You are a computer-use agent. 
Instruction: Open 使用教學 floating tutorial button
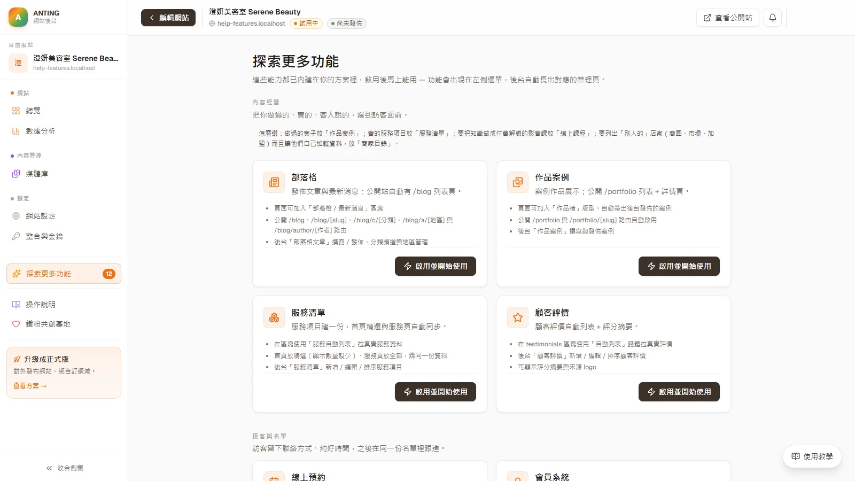tap(812, 456)
